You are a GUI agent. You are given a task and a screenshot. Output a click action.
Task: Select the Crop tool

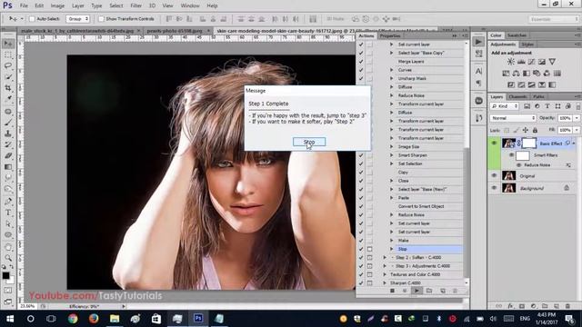(8, 88)
